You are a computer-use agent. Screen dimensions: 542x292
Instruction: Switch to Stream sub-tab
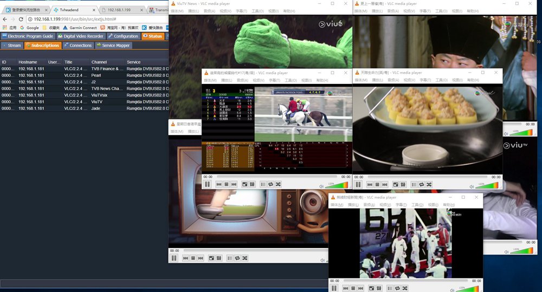coord(12,46)
